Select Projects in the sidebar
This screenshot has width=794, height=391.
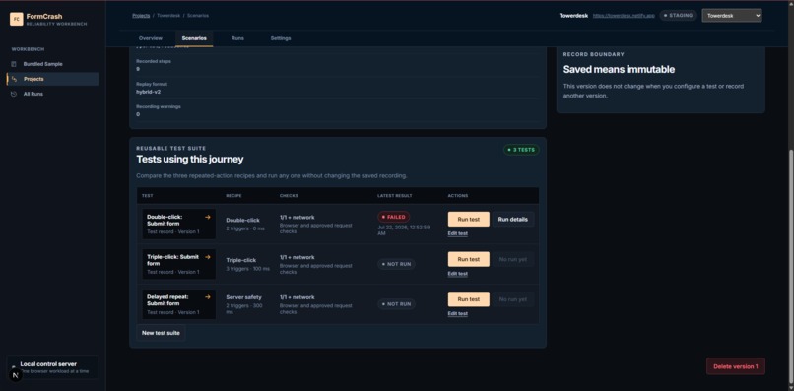coord(52,79)
